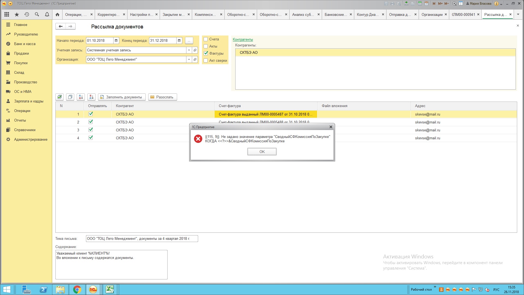The image size is (524, 295).
Task: Click the Тема письма input field
Action: pos(142,239)
